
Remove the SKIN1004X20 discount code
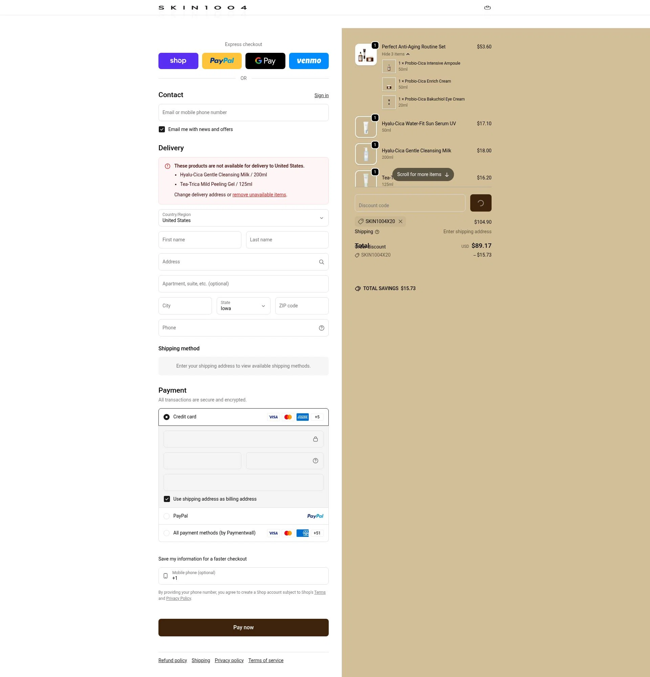[400, 221]
